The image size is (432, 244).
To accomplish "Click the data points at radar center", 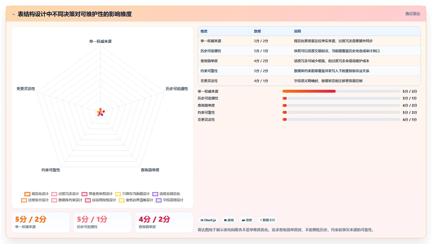I will [100, 112].
